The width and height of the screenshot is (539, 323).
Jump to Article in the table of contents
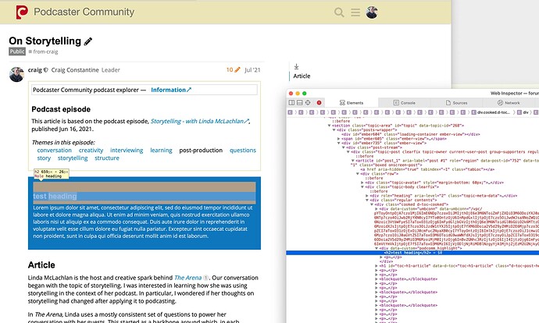(302, 76)
